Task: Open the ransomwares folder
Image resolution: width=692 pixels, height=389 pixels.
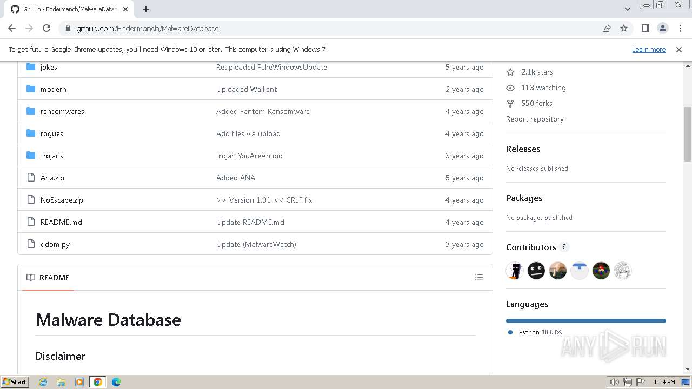Action: pos(62,111)
